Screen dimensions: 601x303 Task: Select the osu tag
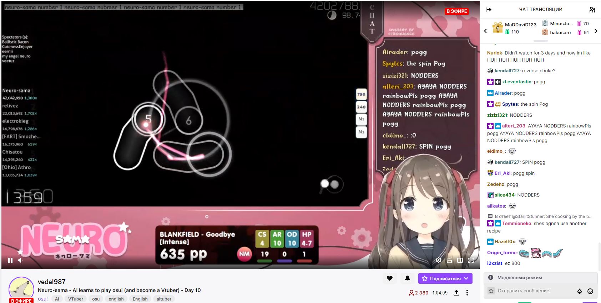(96, 299)
